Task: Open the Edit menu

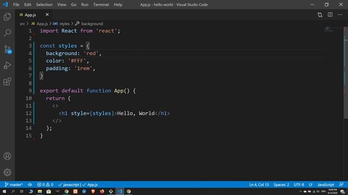Action: [28, 5]
